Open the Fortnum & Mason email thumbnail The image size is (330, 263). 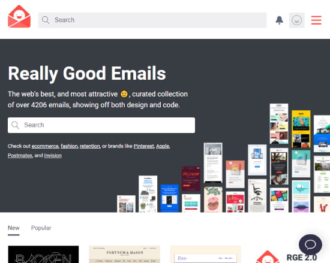[x=125, y=254]
